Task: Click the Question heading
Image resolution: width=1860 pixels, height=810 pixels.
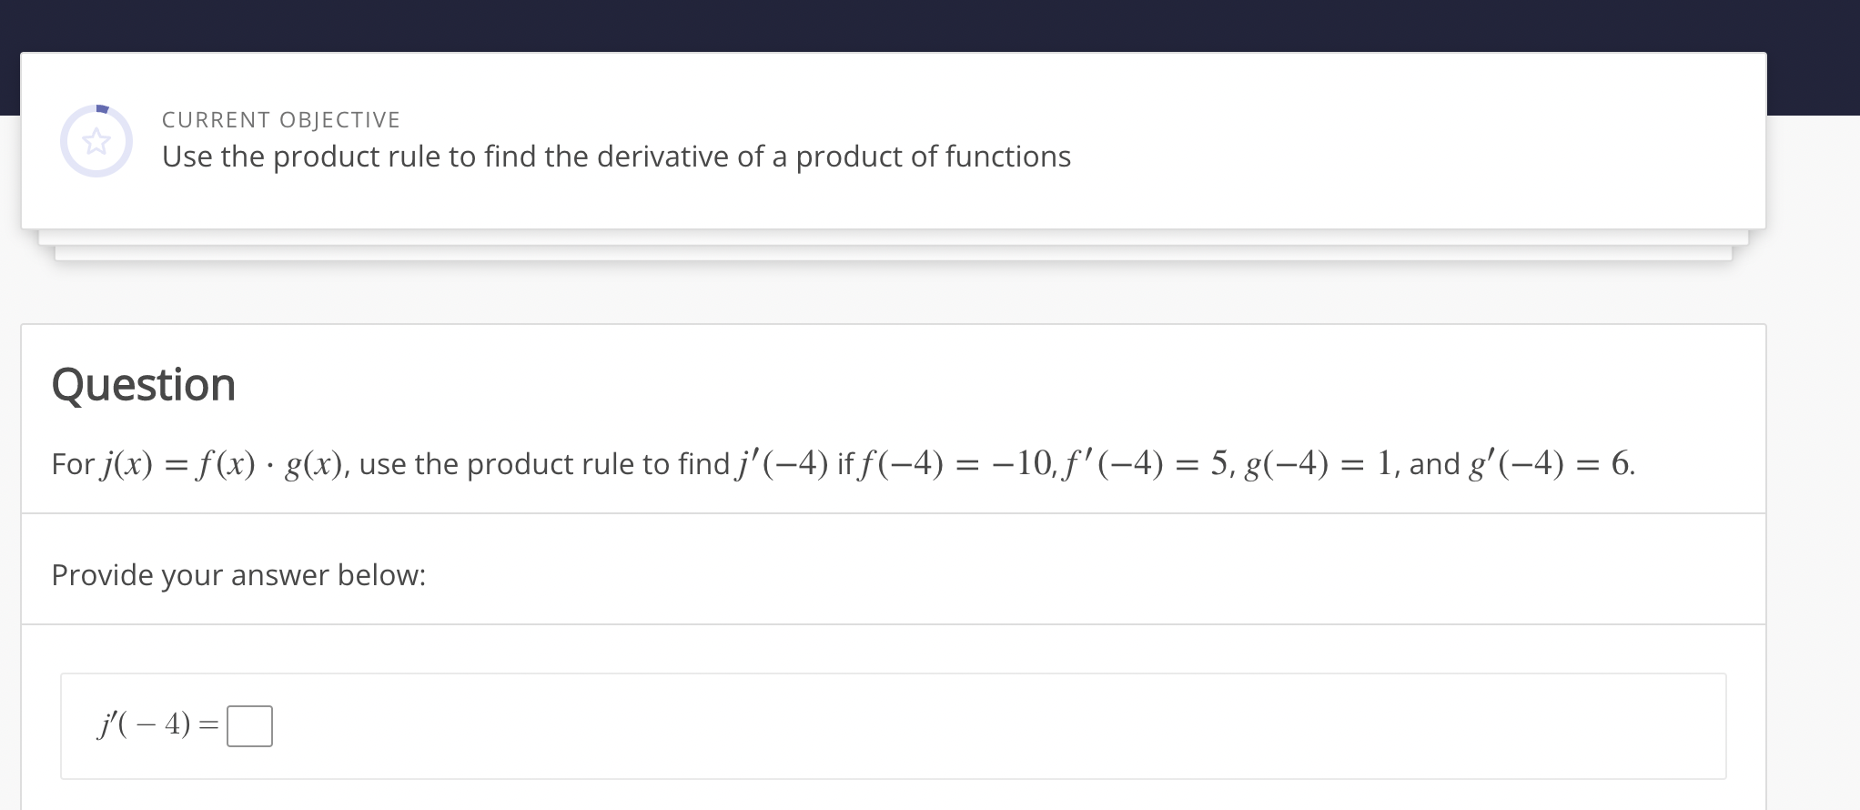Action: coord(144,383)
